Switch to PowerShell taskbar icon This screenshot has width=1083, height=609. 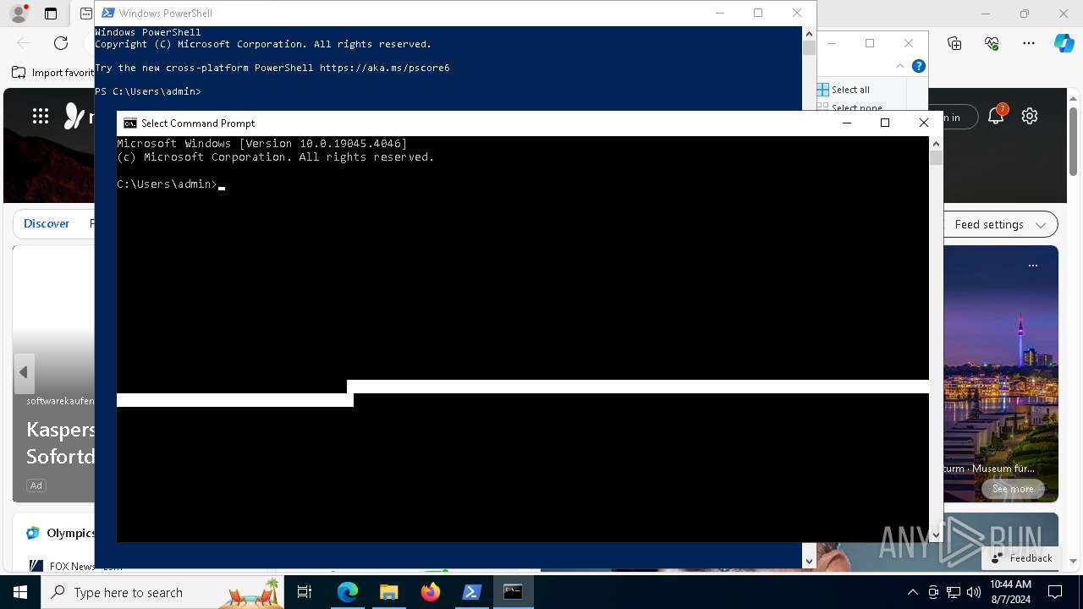point(472,592)
